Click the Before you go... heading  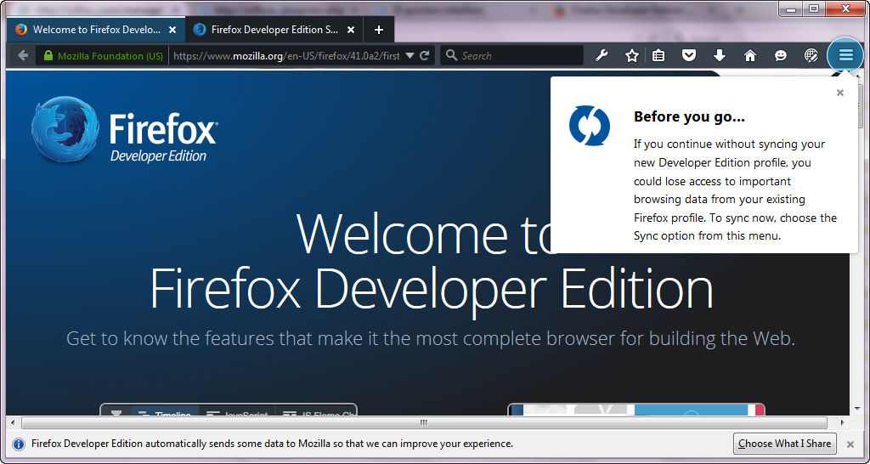pos(689,116)
